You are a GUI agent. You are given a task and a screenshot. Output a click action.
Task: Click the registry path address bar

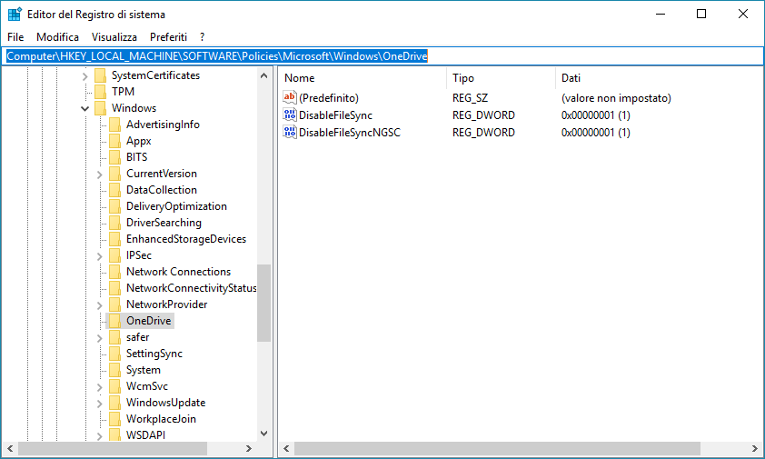[x=382, y=56]
